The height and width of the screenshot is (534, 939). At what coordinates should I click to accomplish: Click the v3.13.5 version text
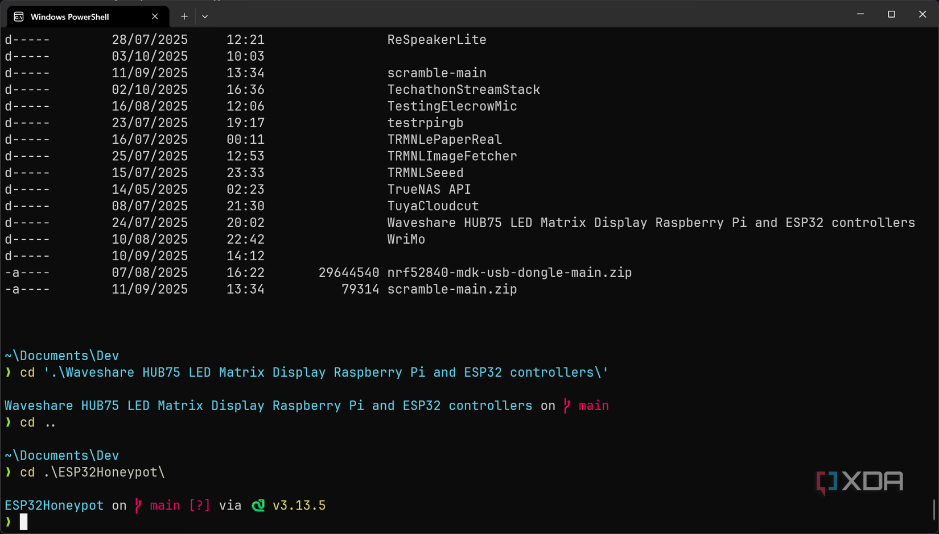299,505
